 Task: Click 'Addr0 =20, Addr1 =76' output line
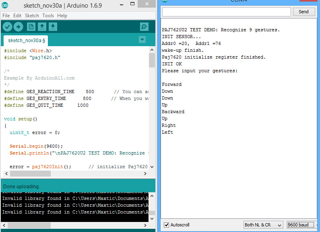(x=191, y=44)
